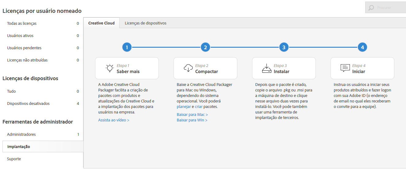The image size is (406, 174).
Task: Select step circle number 1
Action: point(127,47)
